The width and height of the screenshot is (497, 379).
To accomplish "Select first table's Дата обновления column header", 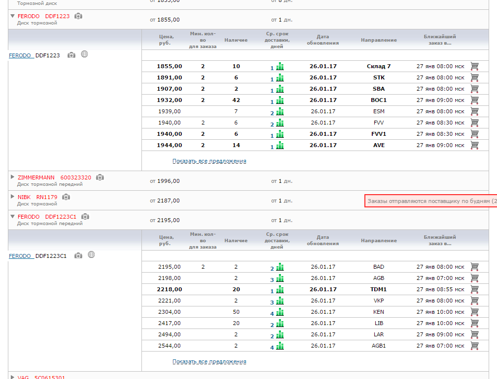I will 323,40.
